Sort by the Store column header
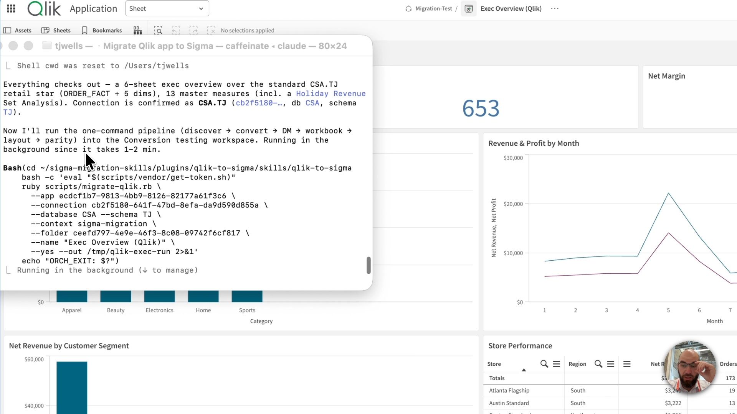 [x=494, y=364]
